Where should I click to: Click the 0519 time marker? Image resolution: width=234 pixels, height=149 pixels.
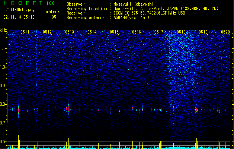203,32
